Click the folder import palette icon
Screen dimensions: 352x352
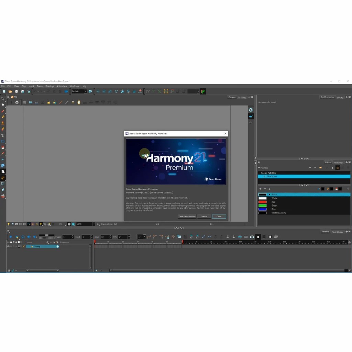click(x=321, y=168)
